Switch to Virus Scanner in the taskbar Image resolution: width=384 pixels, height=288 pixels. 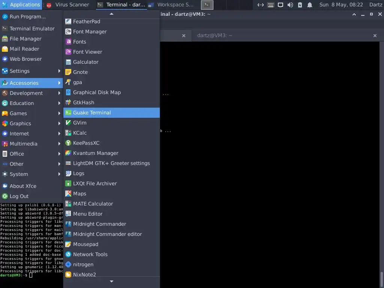[x=68, y=4]
